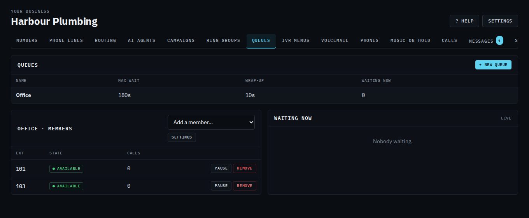Pause extension 101
This screenshot has width=529, height=218.
[x=221, y=168]
